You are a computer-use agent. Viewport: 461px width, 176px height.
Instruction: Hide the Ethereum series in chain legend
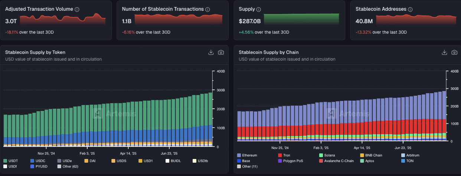[x=249, y=155]
